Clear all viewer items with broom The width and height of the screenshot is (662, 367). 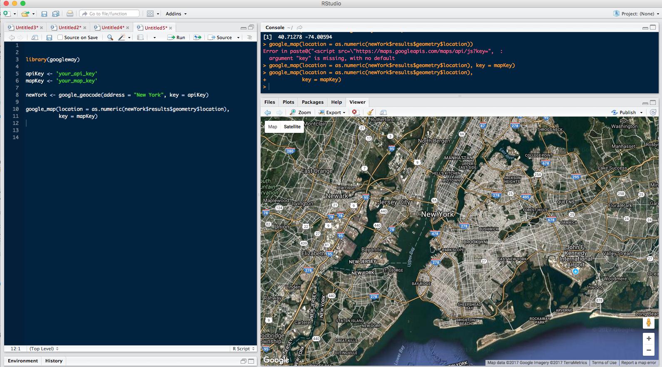(x=370, y=112)
